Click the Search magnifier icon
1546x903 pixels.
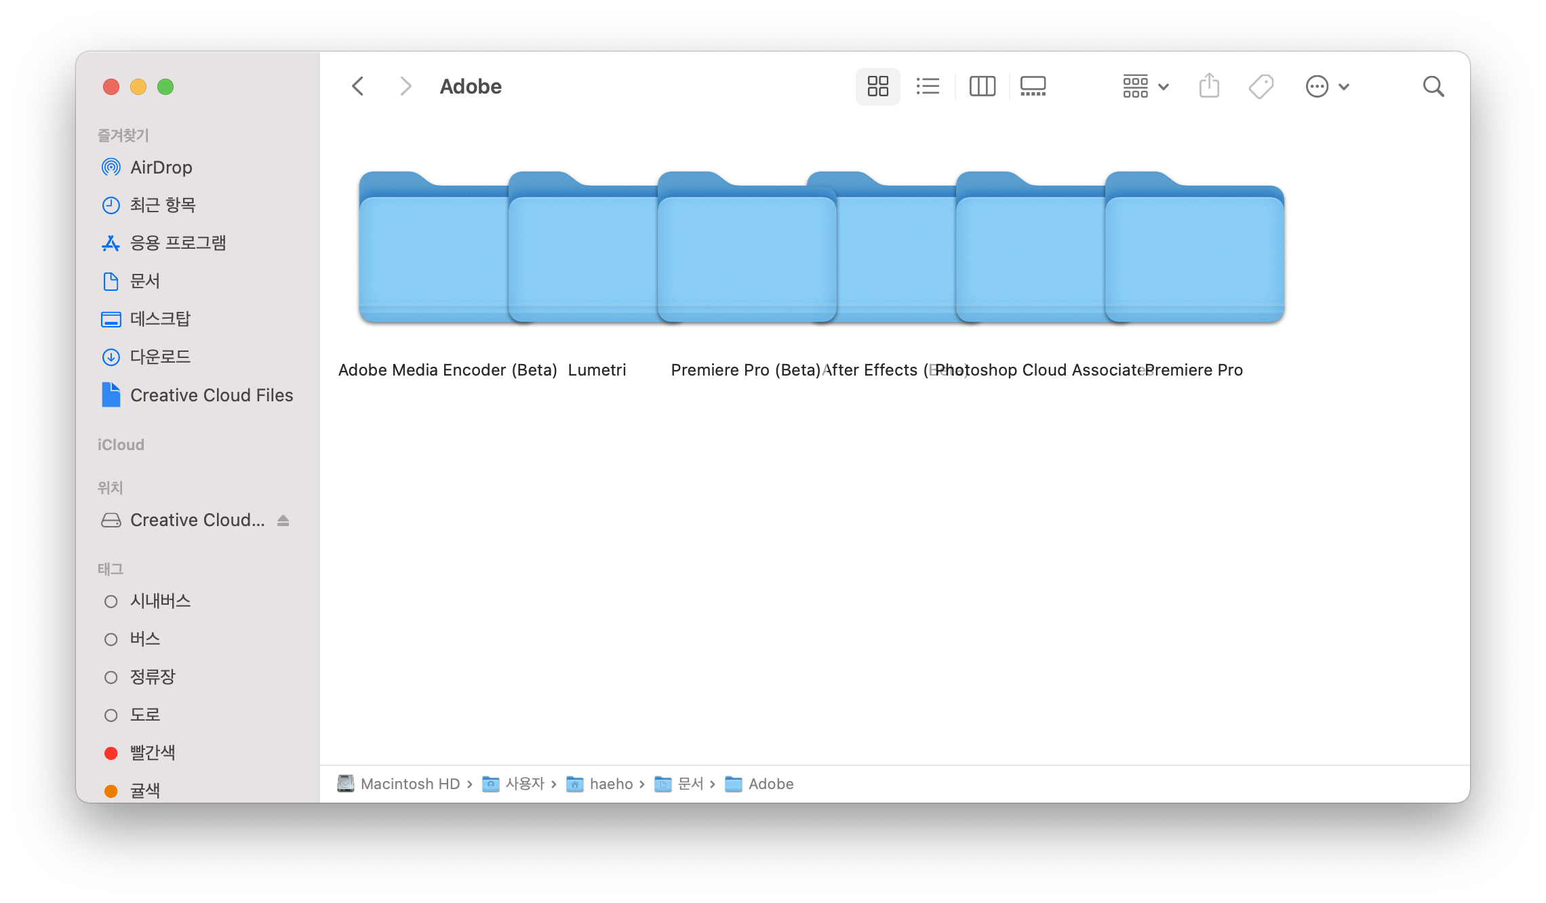1433,87
